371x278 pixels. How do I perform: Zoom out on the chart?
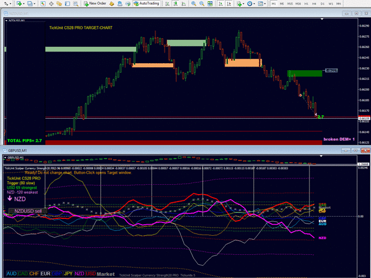click(x=202, y=3)
